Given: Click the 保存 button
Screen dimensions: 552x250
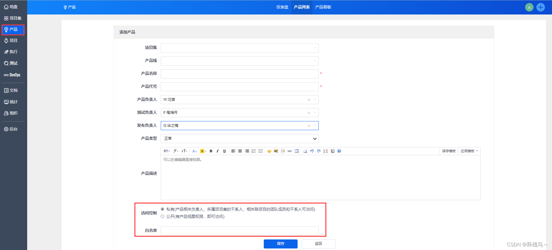Looking at the screenshot, I should click(281, 244).
